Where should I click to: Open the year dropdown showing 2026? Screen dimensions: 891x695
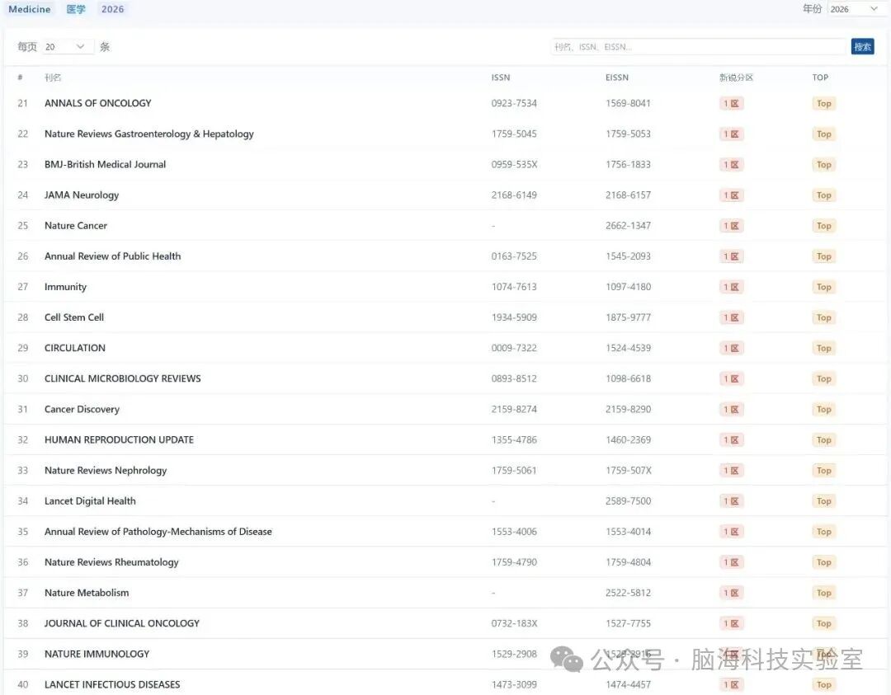click(x=855, y=9)
